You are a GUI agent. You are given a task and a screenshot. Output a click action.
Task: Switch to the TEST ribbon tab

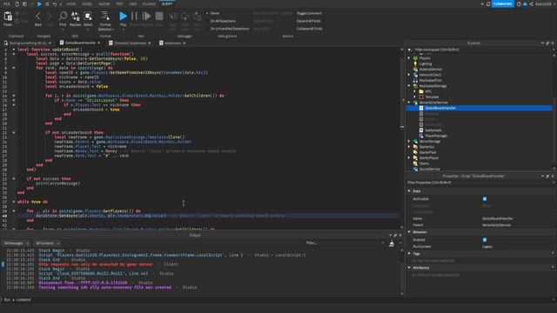tap(119, 3)
